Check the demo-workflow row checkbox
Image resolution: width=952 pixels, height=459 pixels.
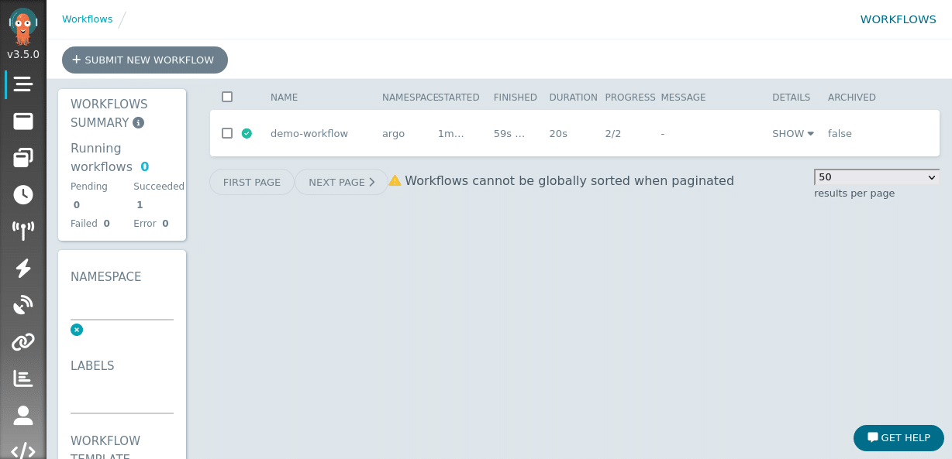[x=227, y=133]
